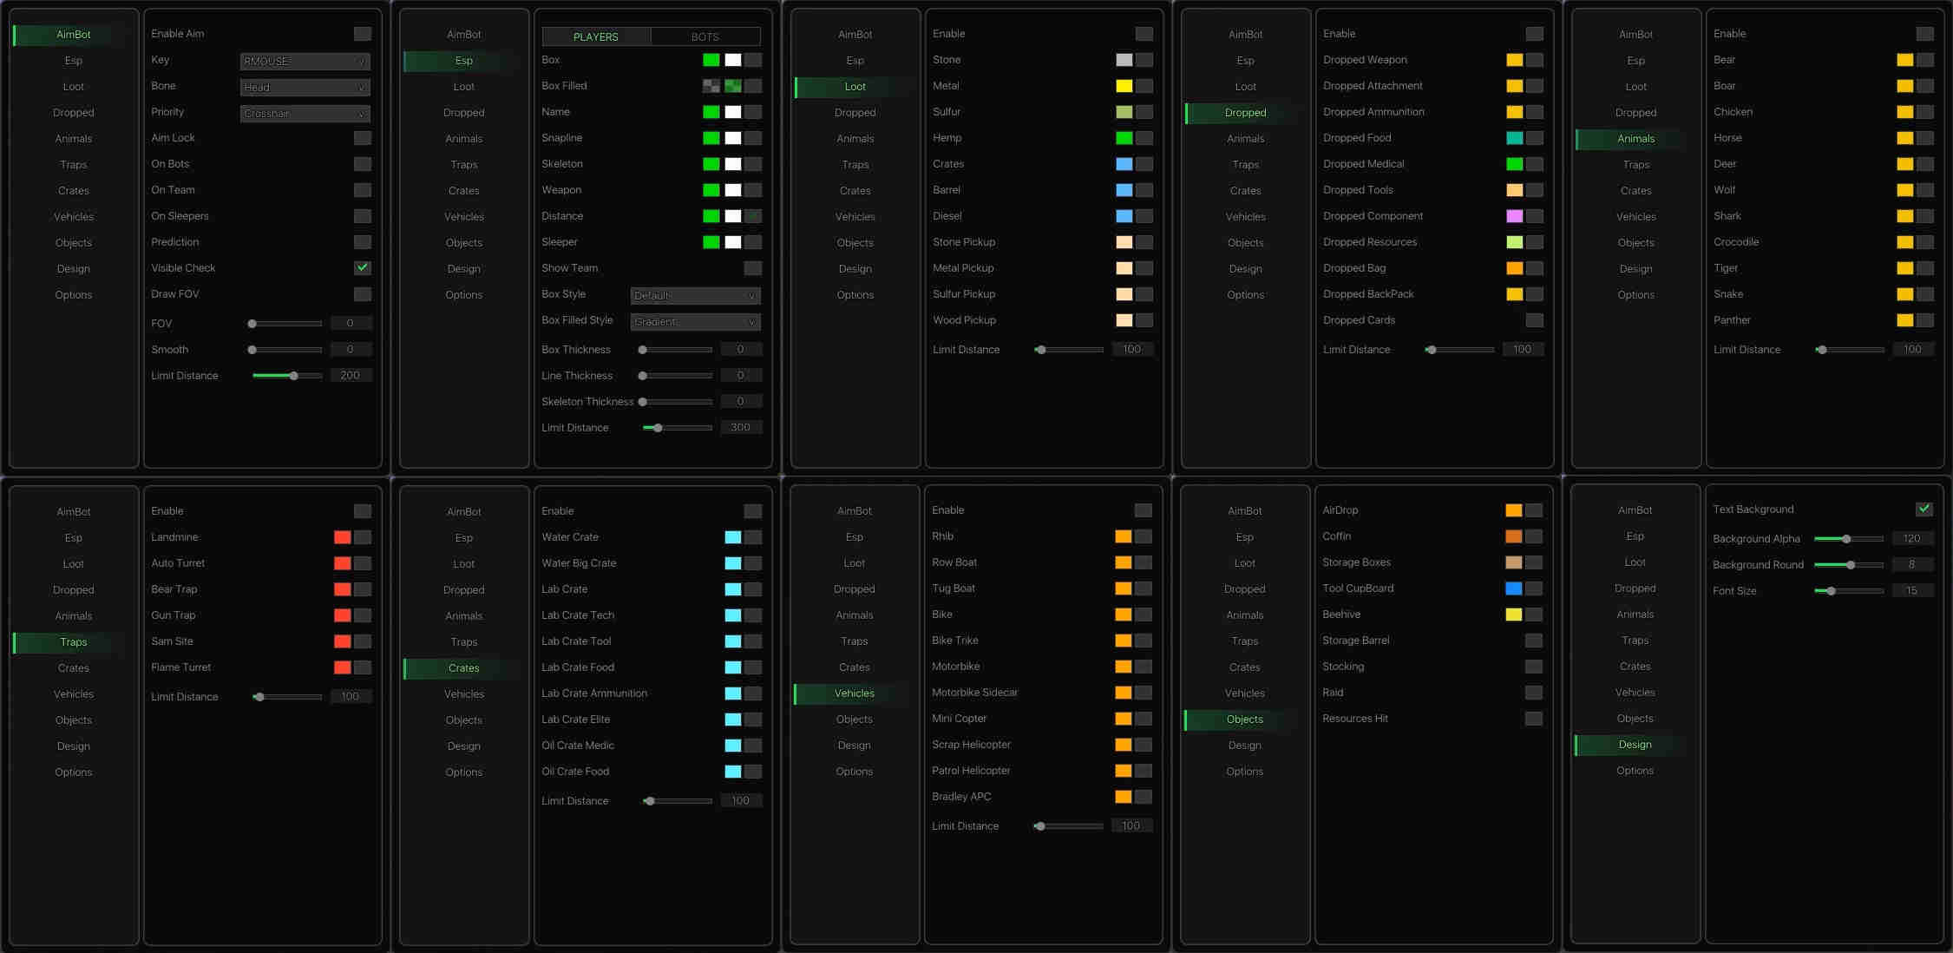This screenshot has width=1953, height=953.
Task: Uncheck the Visible Check checkbox
Action: [363, 268]
